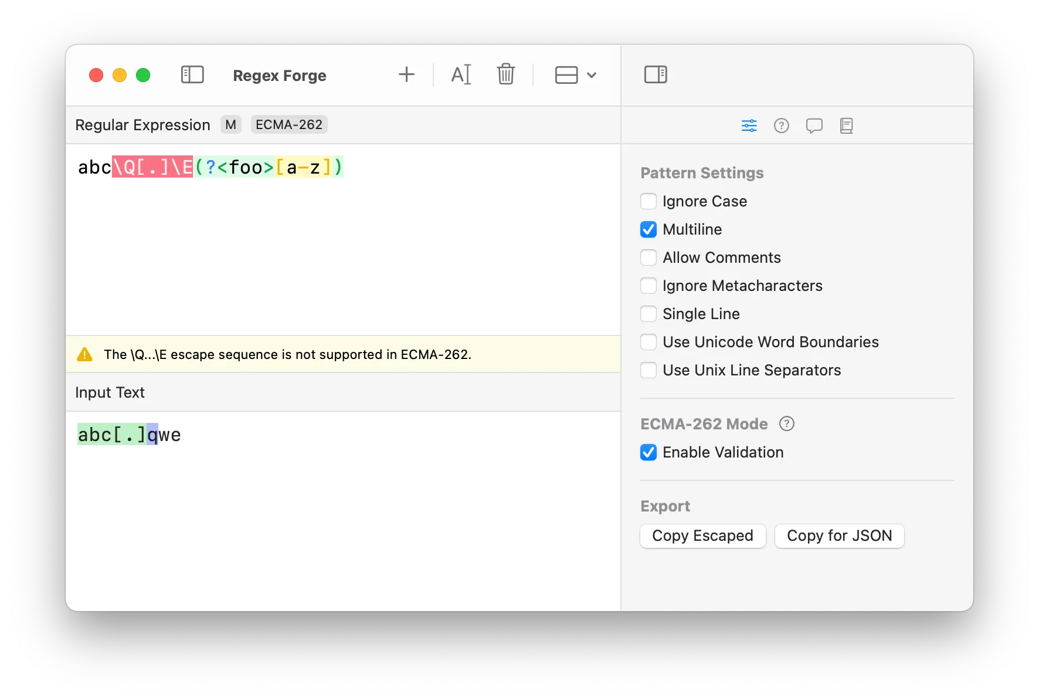1039x698 pixels.
Task: Click the M modifier badge
Action: [x=230, y=124]
